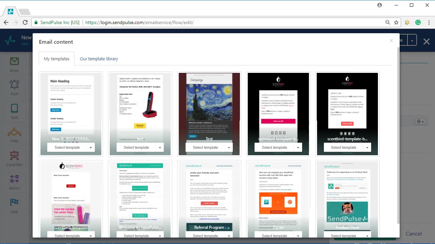This screenshot has height=244, width=435.
Task: Open variables dropdown behind dialog
Action: [x=420, y=121]
